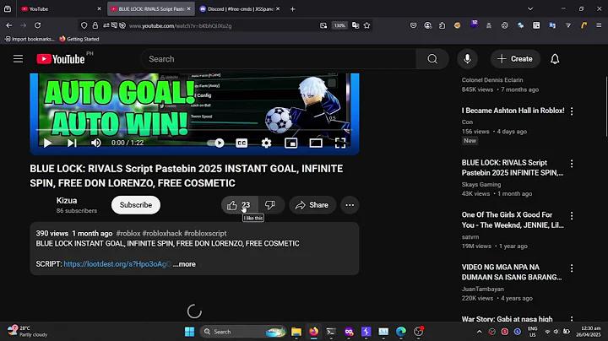The width and height of the screenshot is (608, 341).
Task: Open the lootdest.org script link
Action: click(117, 264)
